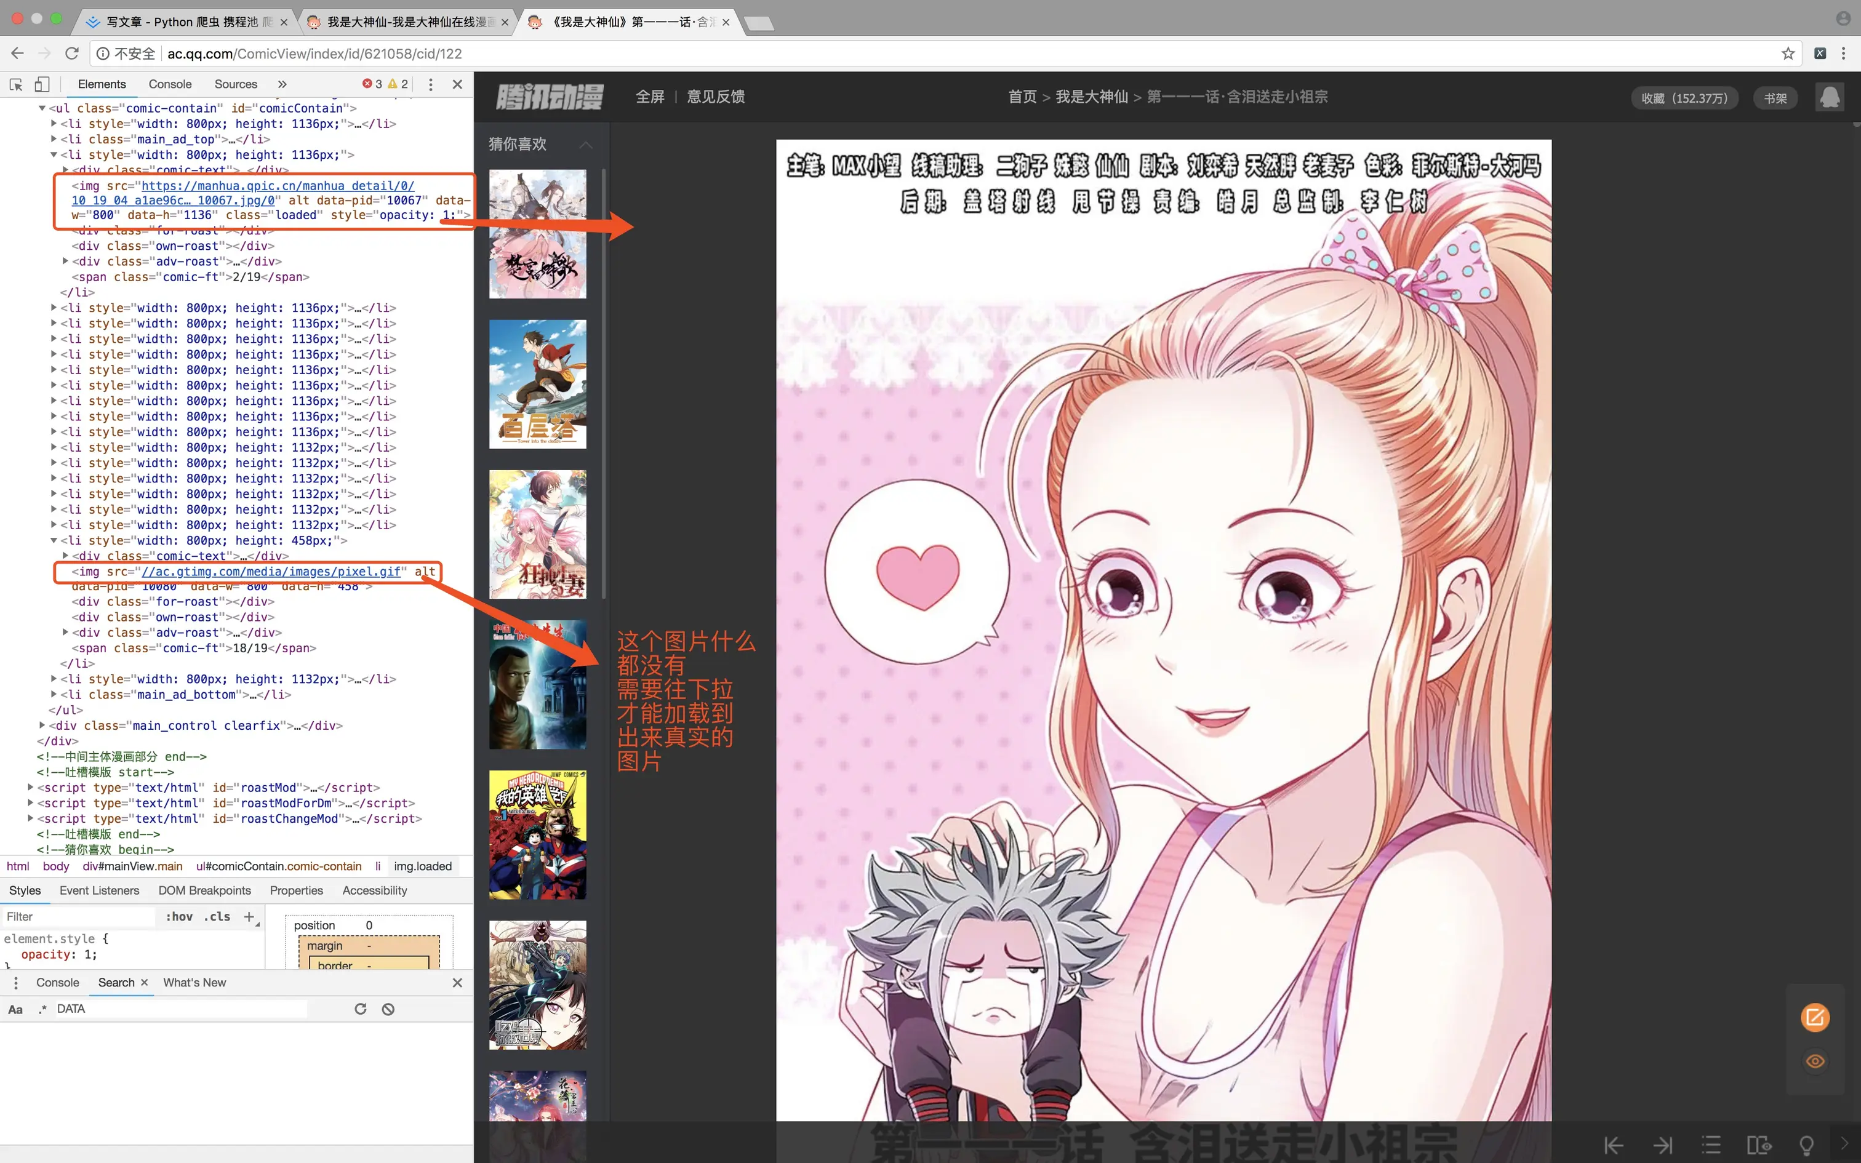
Task: Collapse the ul comic-contain node
Action: coord(42,108)
